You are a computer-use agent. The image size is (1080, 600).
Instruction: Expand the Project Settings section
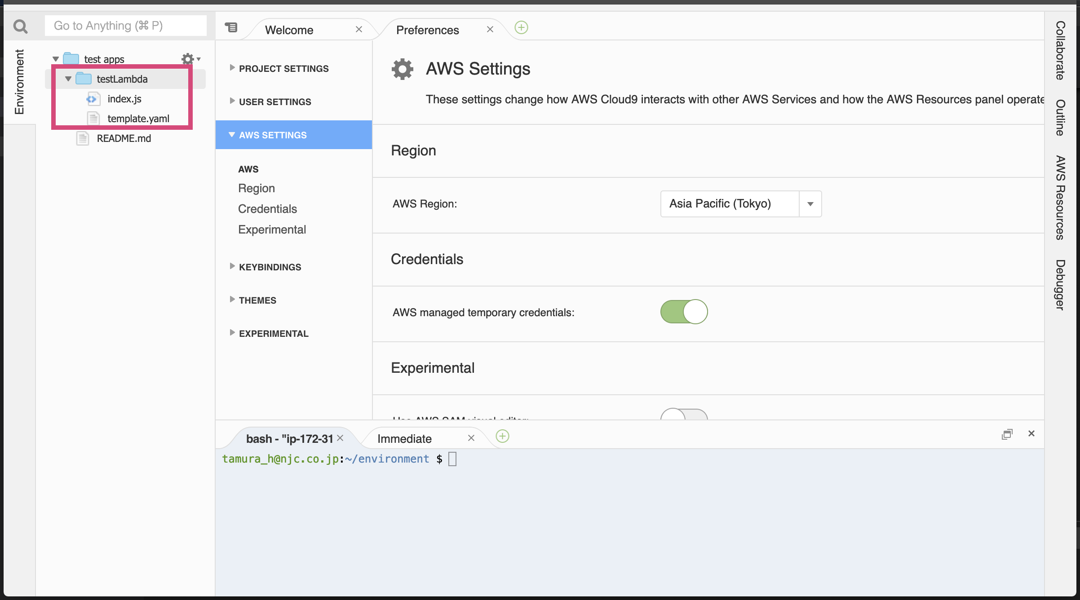tap(283, 68)
